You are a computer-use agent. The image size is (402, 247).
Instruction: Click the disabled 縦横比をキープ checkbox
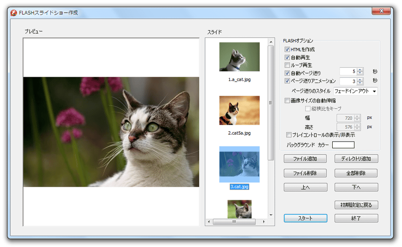pos(308,109)
